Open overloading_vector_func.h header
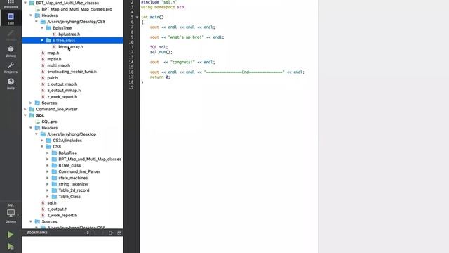Image resolution: width=449 pixels, height=253 pixels. 72,72
